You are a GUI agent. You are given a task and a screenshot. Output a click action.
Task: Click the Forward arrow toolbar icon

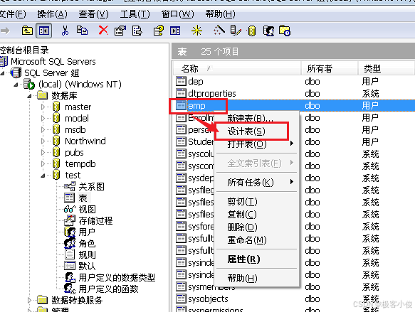tap(5, 31)
